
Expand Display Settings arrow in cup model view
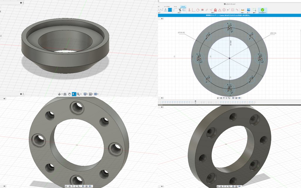pyautogui.click(x=87, y=94)
